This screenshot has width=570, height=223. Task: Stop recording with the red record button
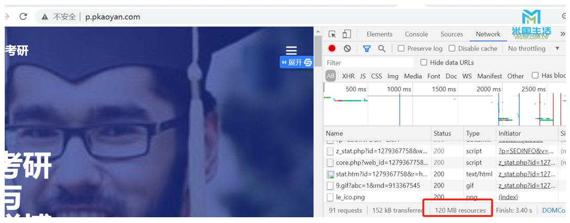[x=332, y=48]
